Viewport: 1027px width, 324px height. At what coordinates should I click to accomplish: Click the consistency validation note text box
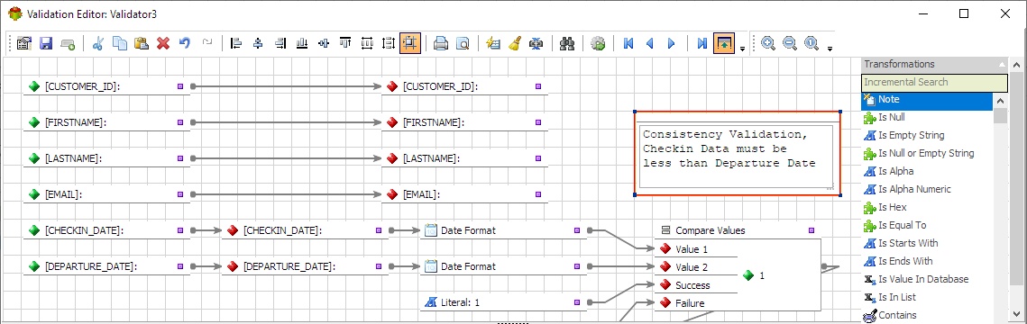click(736, 157)
